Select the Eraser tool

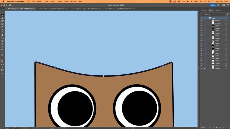(x=2, y=35)
